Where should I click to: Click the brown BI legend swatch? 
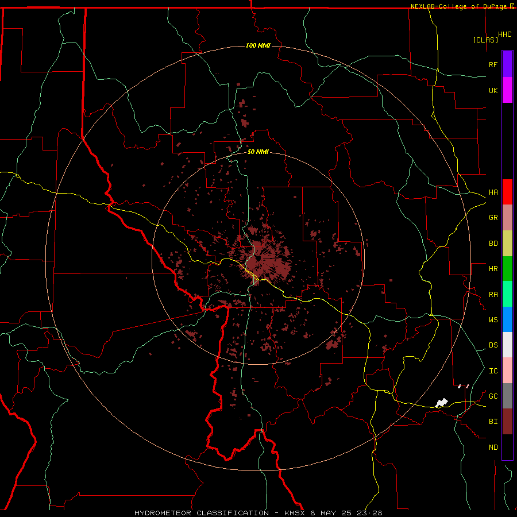(507, 422)
